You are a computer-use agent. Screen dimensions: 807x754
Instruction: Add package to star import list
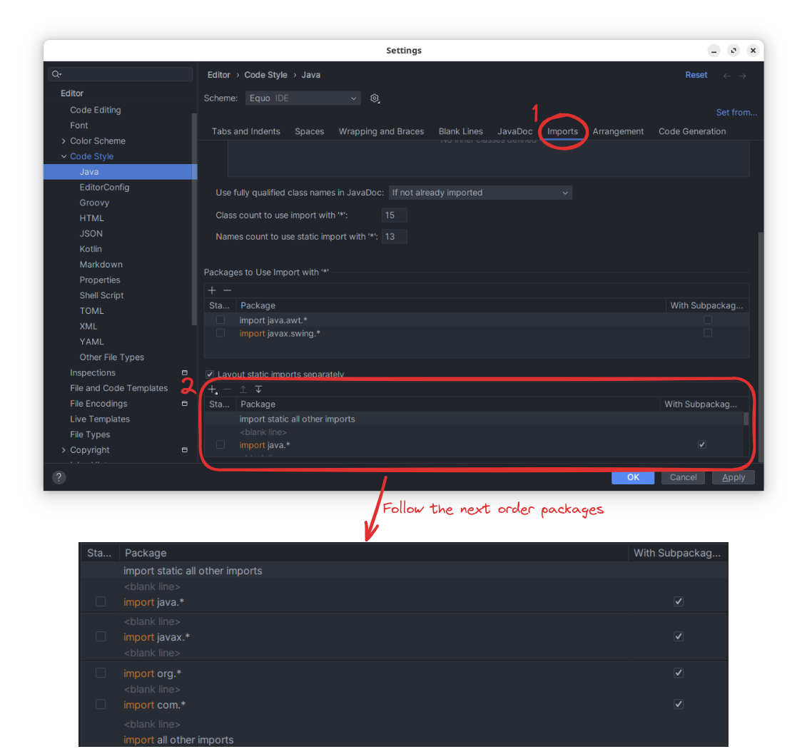click(212, 290)
